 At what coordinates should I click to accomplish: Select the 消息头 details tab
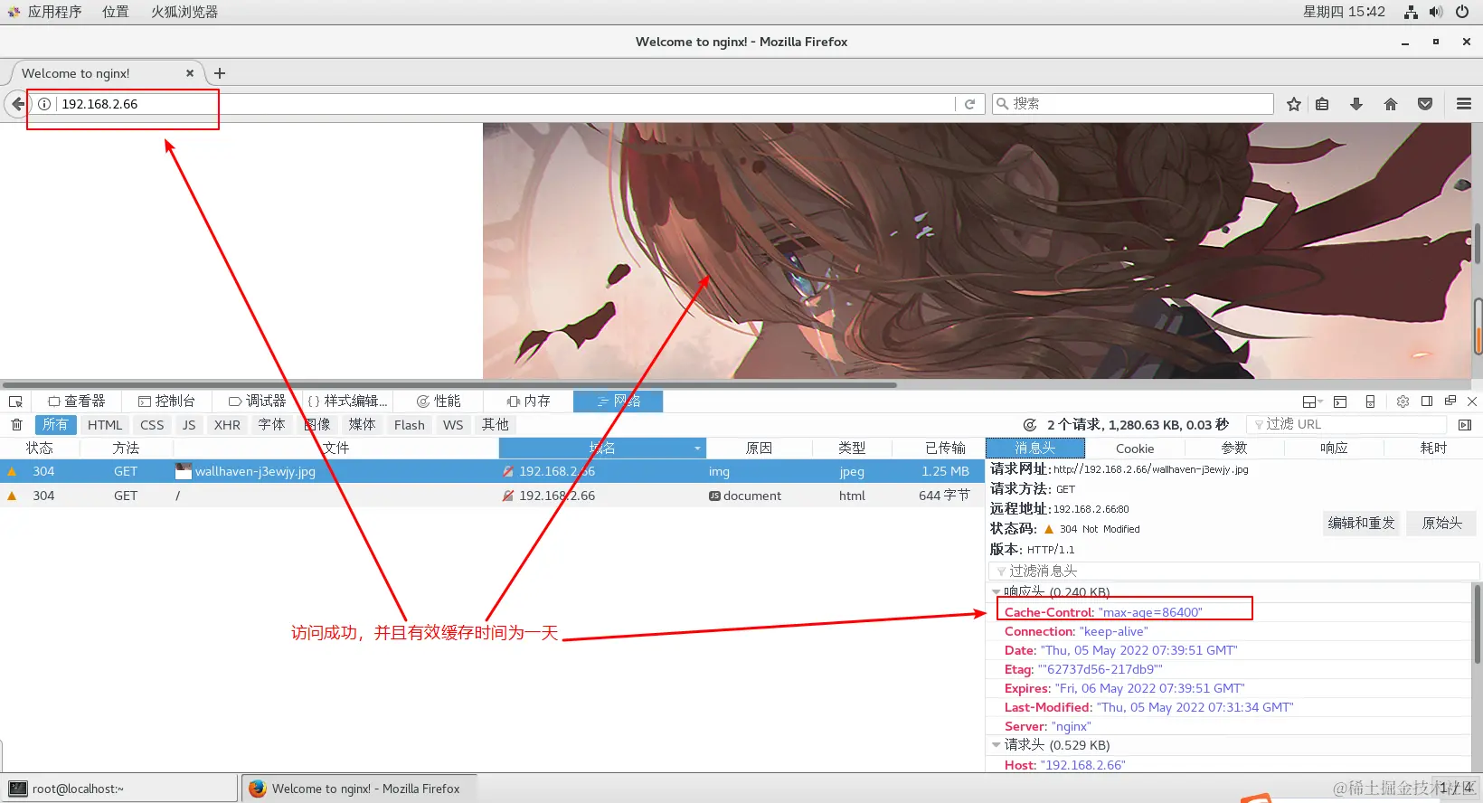click(x=1035, y=449)
